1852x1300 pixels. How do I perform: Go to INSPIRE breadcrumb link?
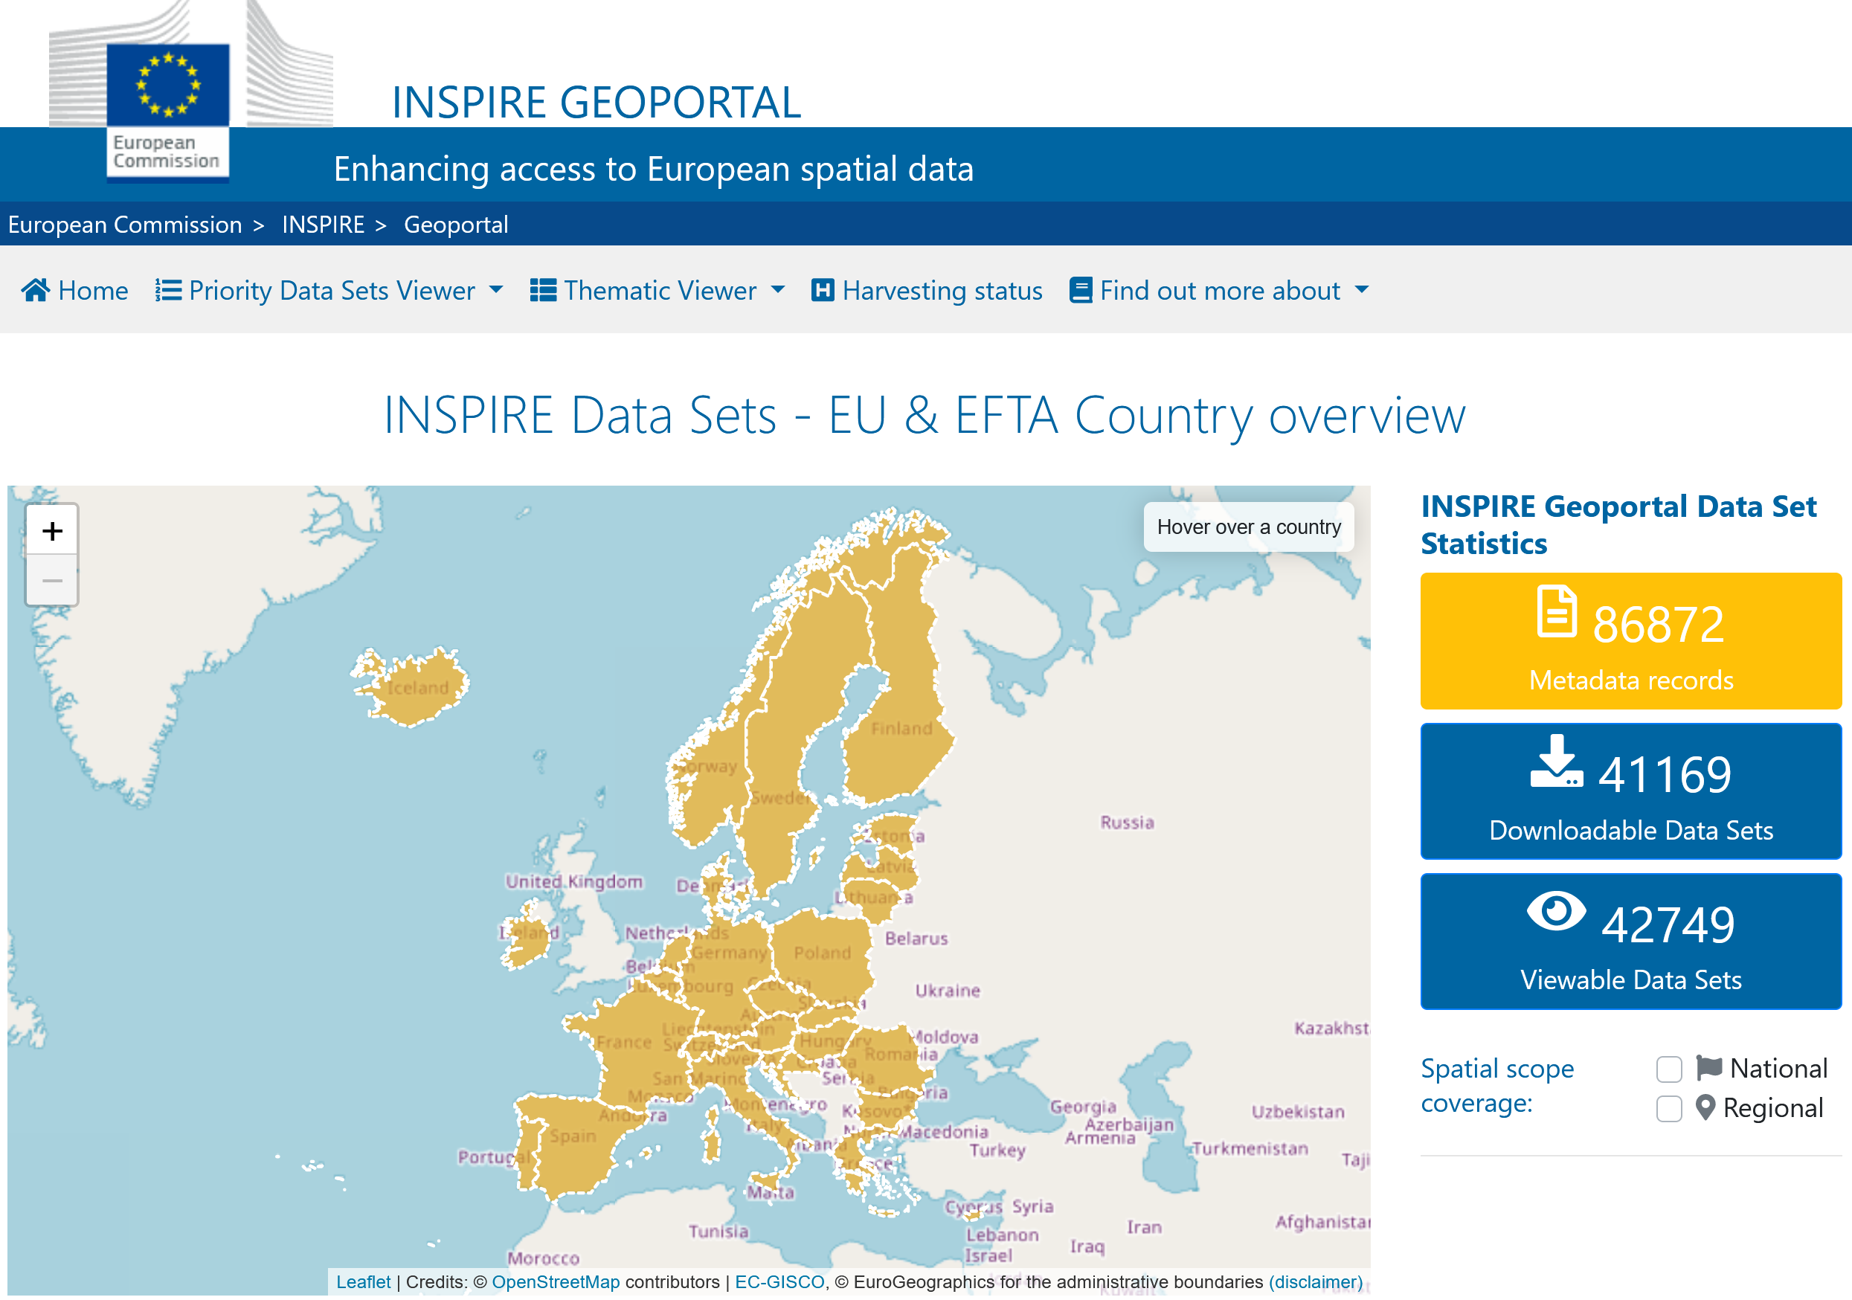pyautogui.click(x=323, y=224)
